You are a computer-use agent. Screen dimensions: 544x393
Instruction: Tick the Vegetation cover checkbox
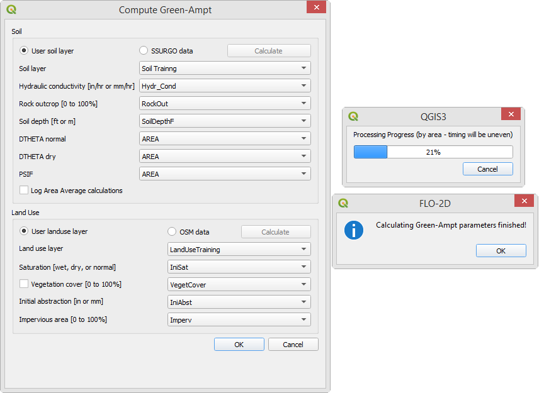(x=24, y=284)
